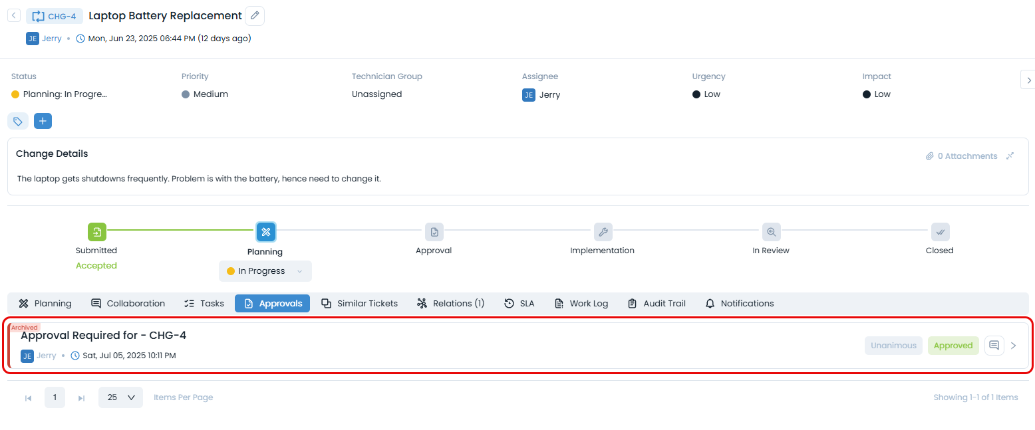Expand the approval row with the right chevron
Viewport: 1035px width, 430px height.
[x=1014, y=345]
